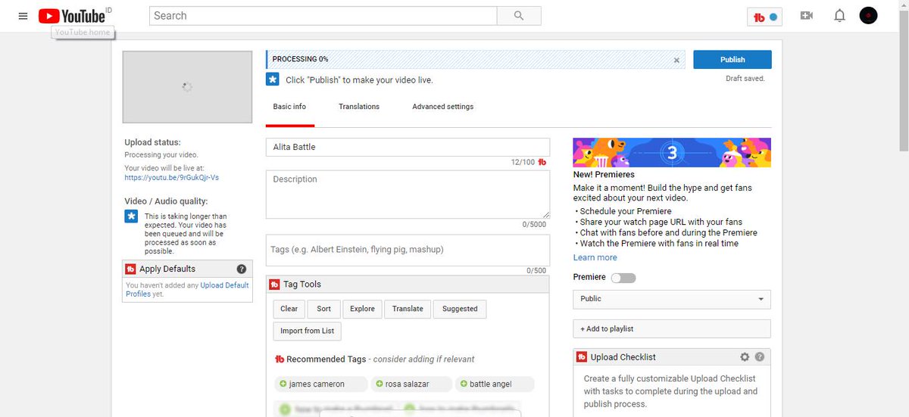Open the Public privacy dropdown
Image resolution: width=909 pixels, height=417 pixels.
(x=672, y=299)
